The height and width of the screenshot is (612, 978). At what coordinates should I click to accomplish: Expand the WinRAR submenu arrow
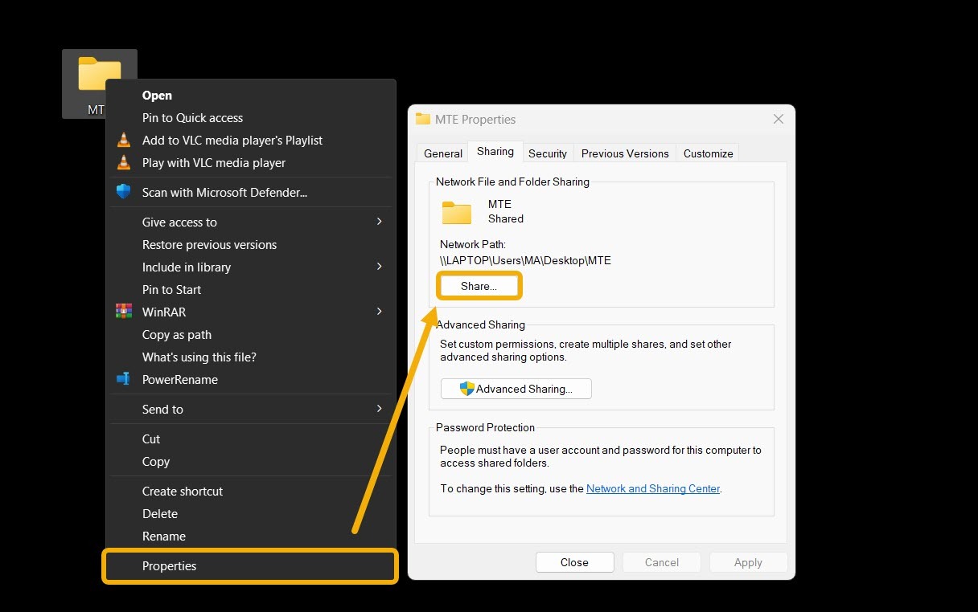[x=379, y=312]
